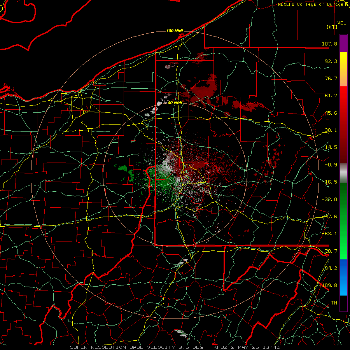This screenshot has height=350, width=350.
Task: Click the -0.9 velocity scale value
Action: coord(331,165)
